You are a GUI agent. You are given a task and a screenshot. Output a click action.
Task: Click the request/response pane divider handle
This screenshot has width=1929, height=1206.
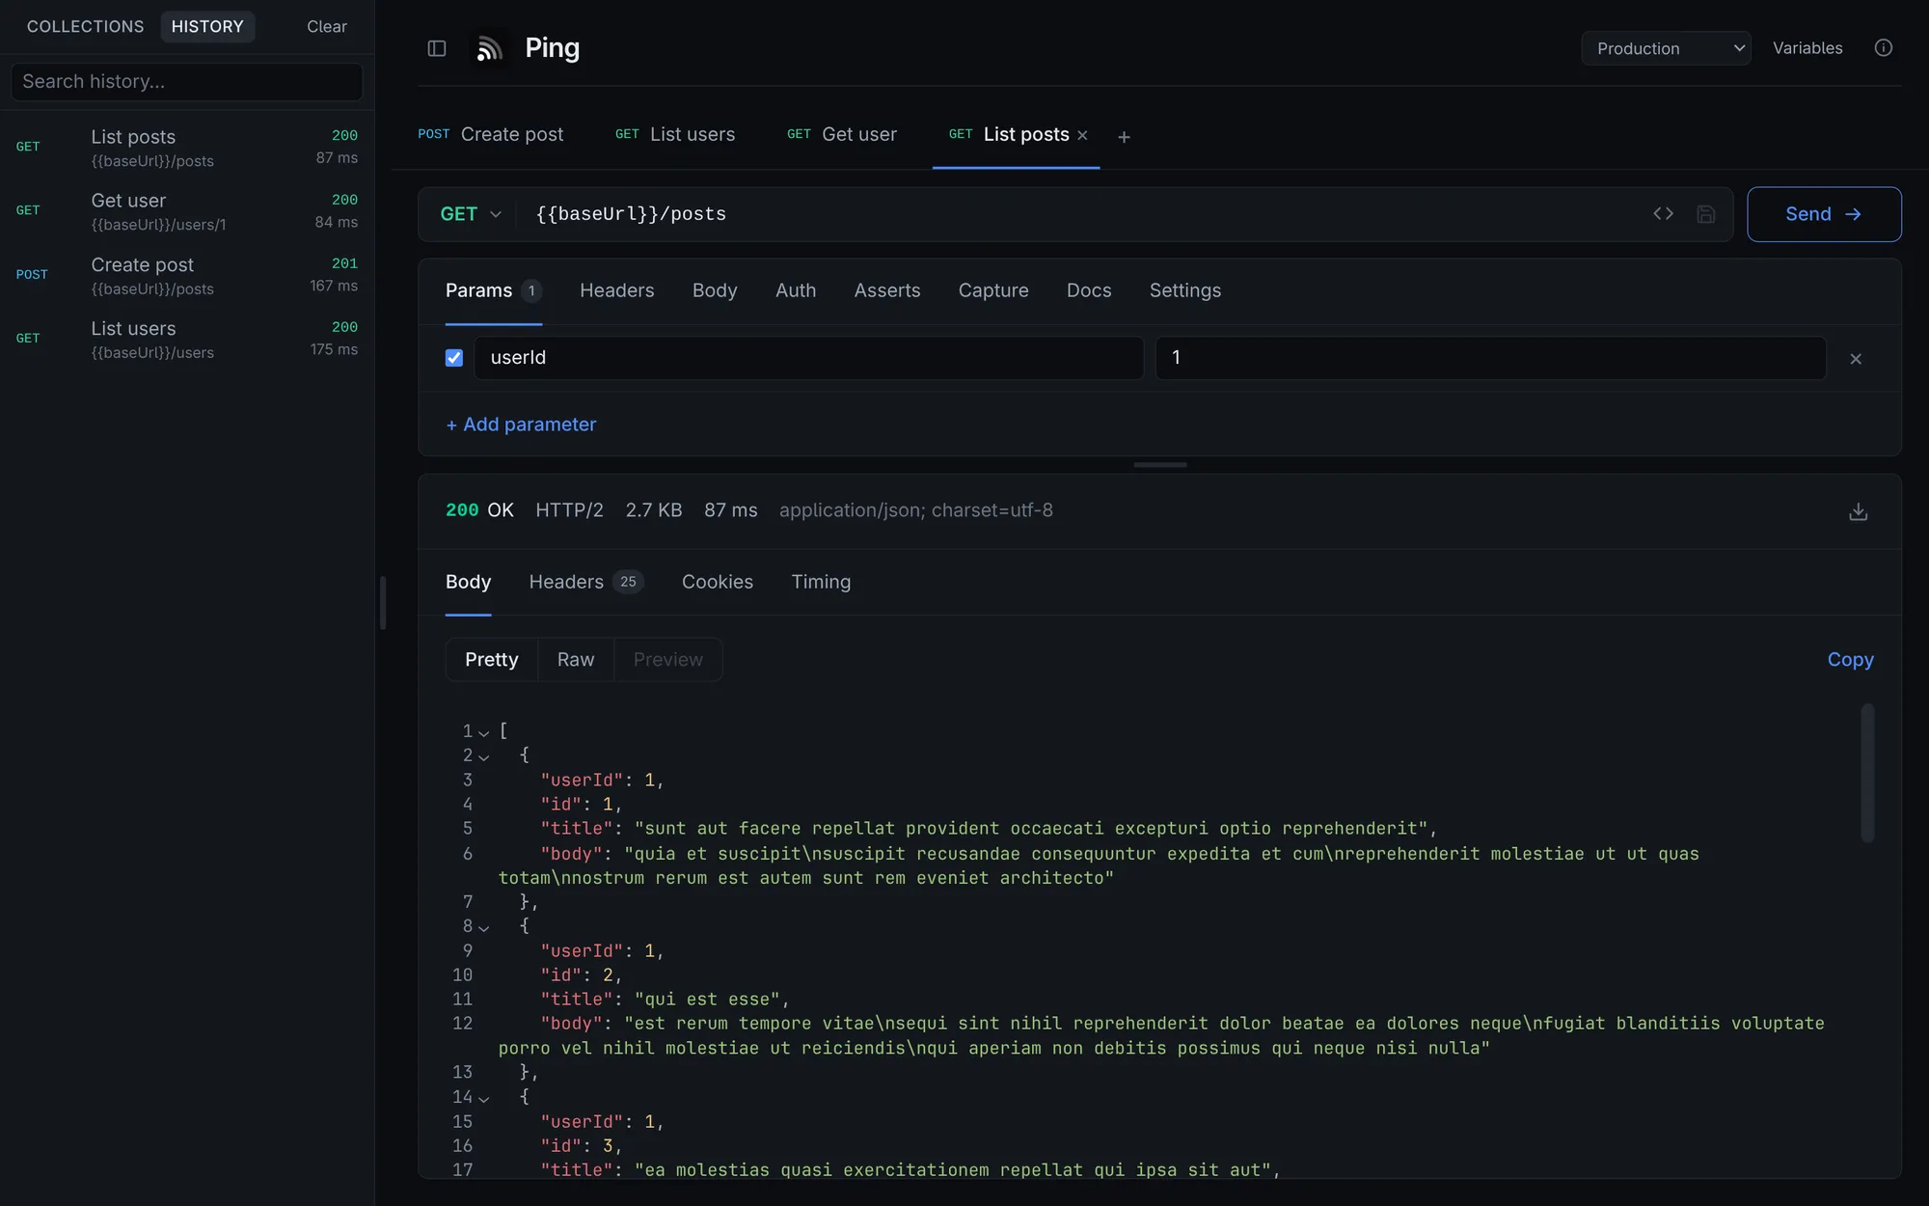[1160, 465]
